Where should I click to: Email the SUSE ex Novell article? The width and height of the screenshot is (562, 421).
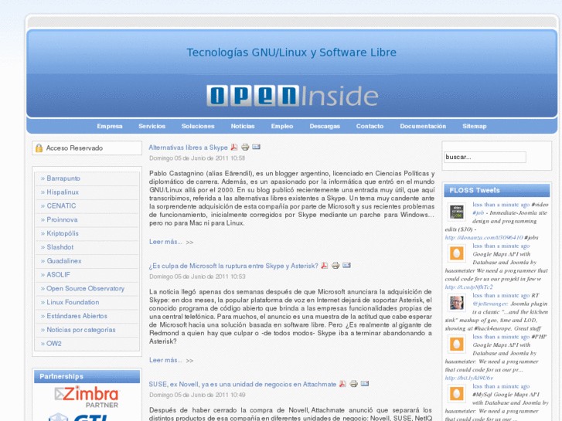tap(365, 384)
